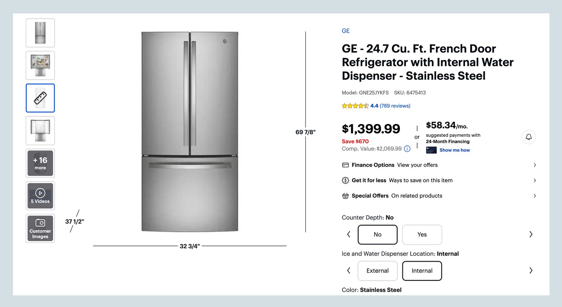562x307 pixels.
Task: Click the Get it for less icon
Action: [345, 181]
